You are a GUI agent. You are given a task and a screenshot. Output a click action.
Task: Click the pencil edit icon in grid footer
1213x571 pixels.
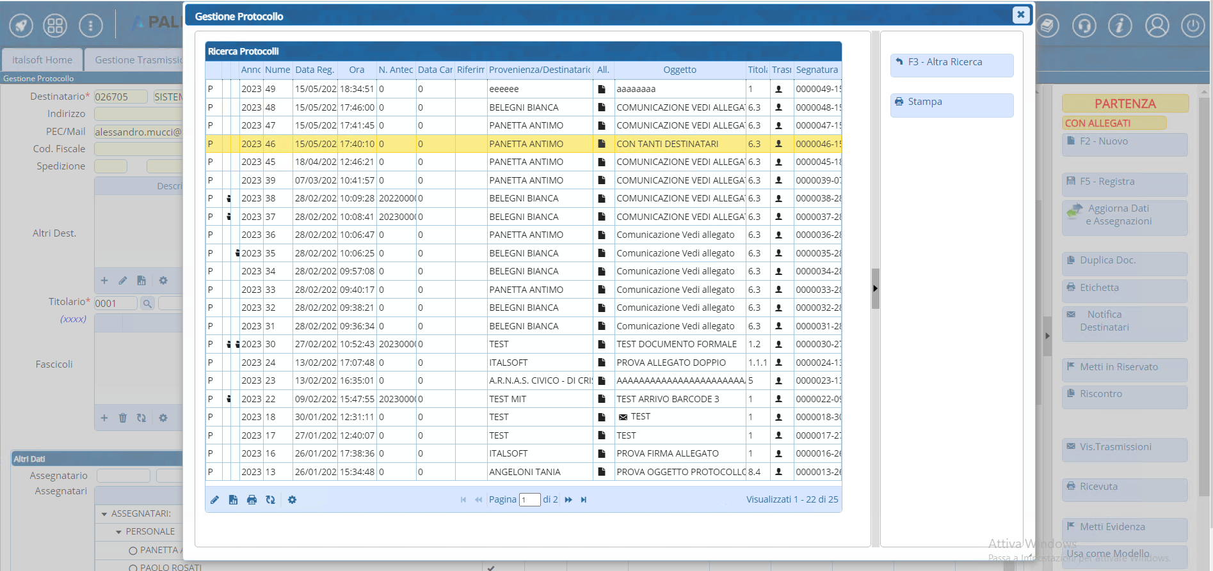click(214, 500)
